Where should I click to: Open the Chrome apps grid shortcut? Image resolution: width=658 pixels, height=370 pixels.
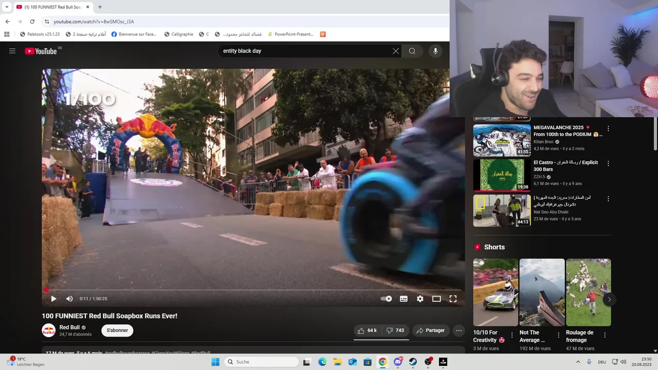click(x=7, y=34)
